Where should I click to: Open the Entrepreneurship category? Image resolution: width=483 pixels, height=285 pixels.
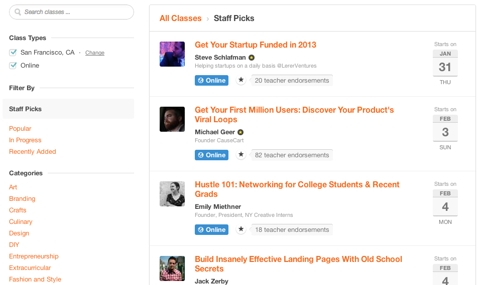coord(34,256)
